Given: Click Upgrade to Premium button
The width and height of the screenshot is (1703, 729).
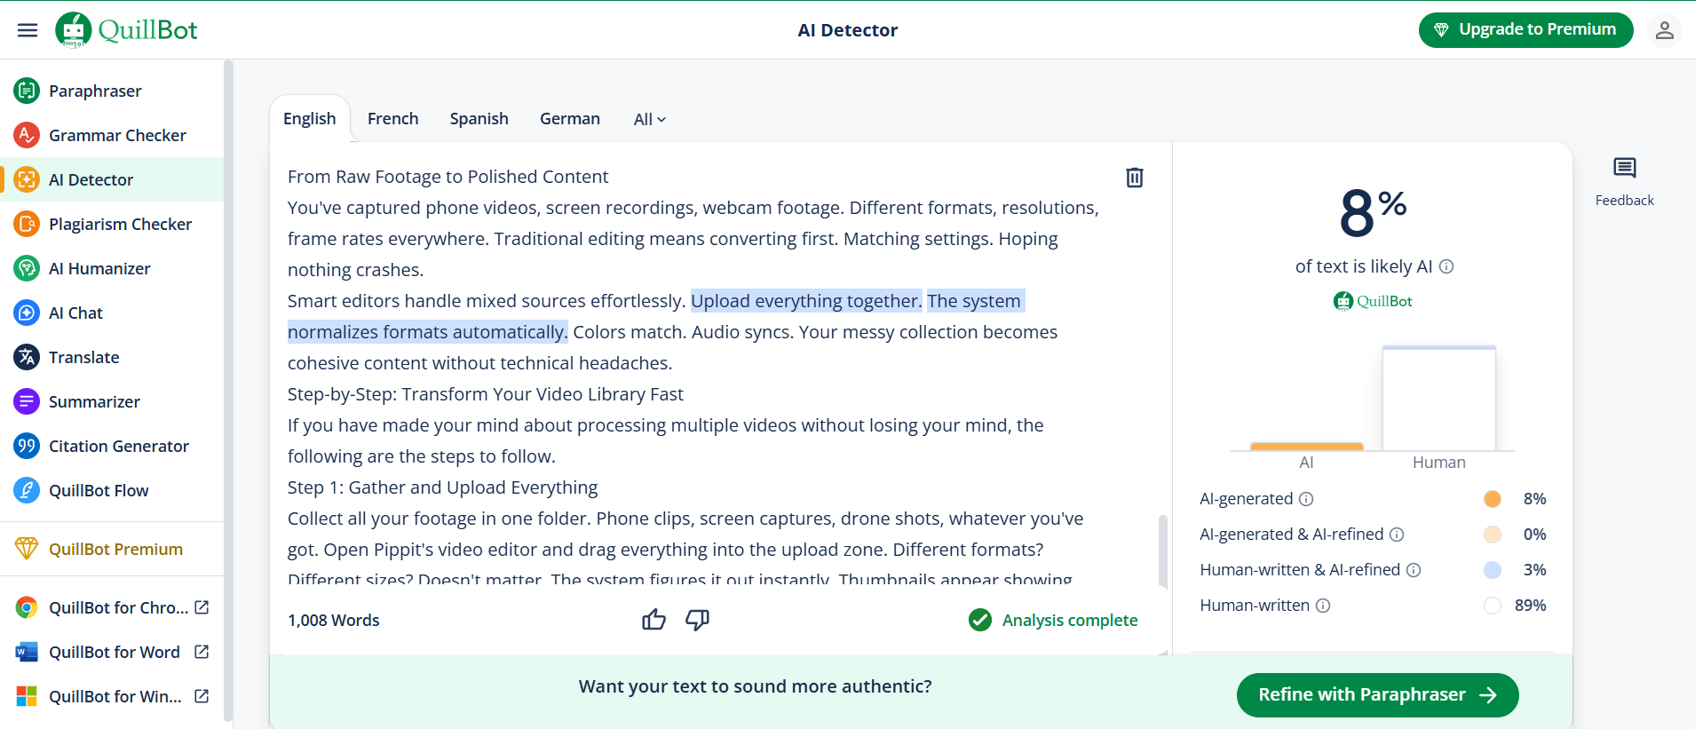Looking at the screenshot, I should [x=1525, y=30].
